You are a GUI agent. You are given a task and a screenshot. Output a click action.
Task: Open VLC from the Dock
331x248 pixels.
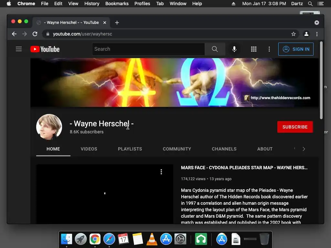point(152,239)
